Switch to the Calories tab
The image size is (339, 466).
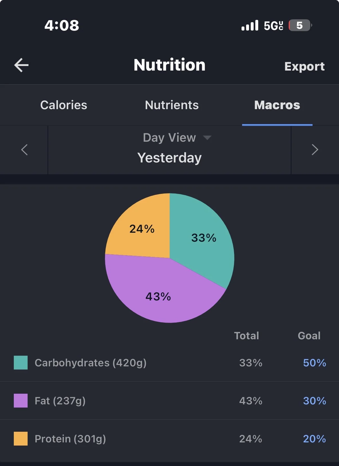pyautogui.click(x=64, y=105)
